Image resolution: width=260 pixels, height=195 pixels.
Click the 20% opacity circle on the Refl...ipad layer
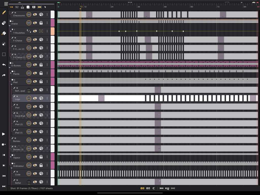pos(29,90)
